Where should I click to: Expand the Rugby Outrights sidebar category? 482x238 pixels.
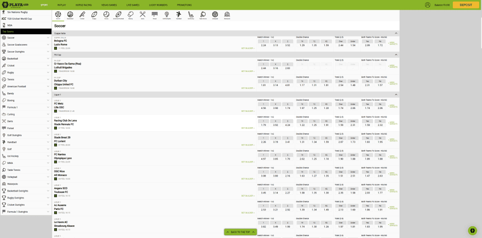click(48, 198)
